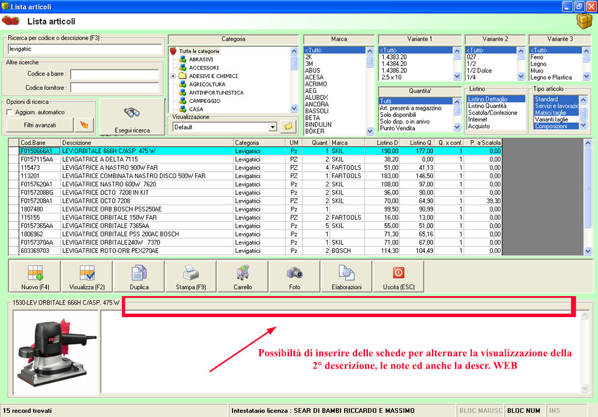Click the Visualizza (F2) button
Screen dimensions: 598x417
[87, 277]
